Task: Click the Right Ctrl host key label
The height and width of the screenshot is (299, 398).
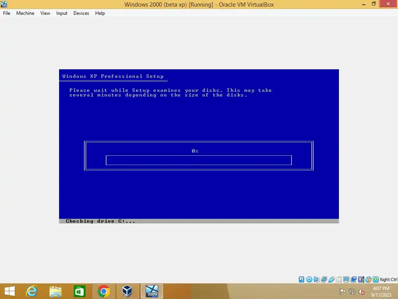Action: tap(389, 280)
